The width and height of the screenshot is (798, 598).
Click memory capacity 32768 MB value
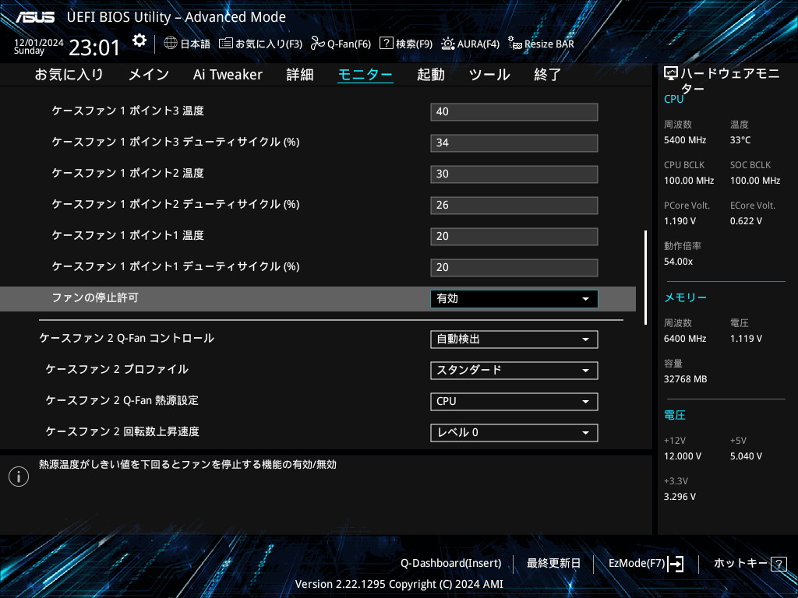pos(685,379)
